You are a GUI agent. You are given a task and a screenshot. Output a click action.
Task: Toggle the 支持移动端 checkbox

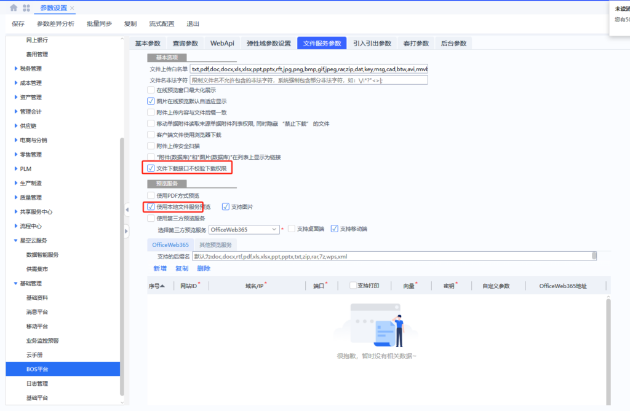pos(335,229)
